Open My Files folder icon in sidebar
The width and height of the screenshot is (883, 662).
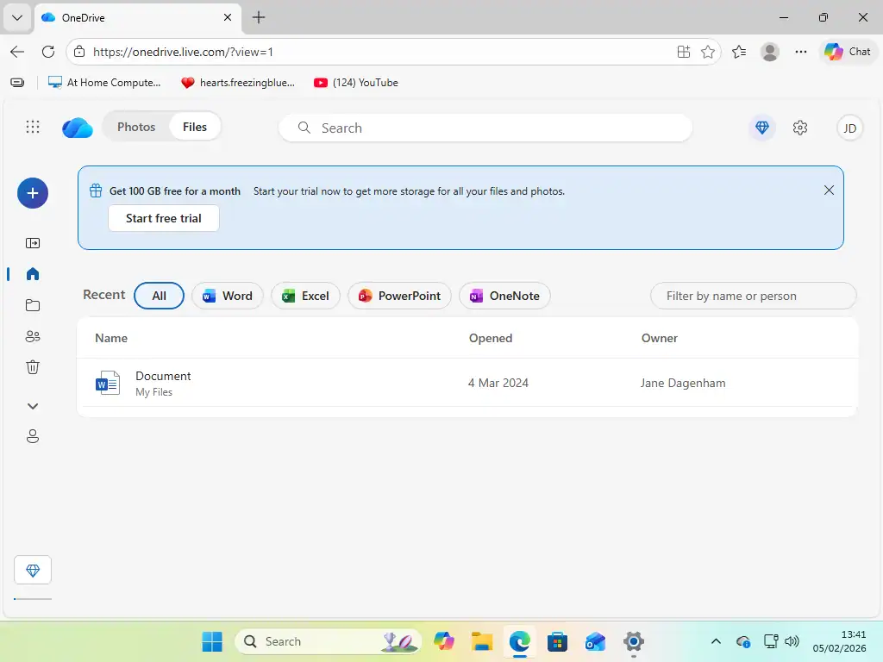point(32,305)
